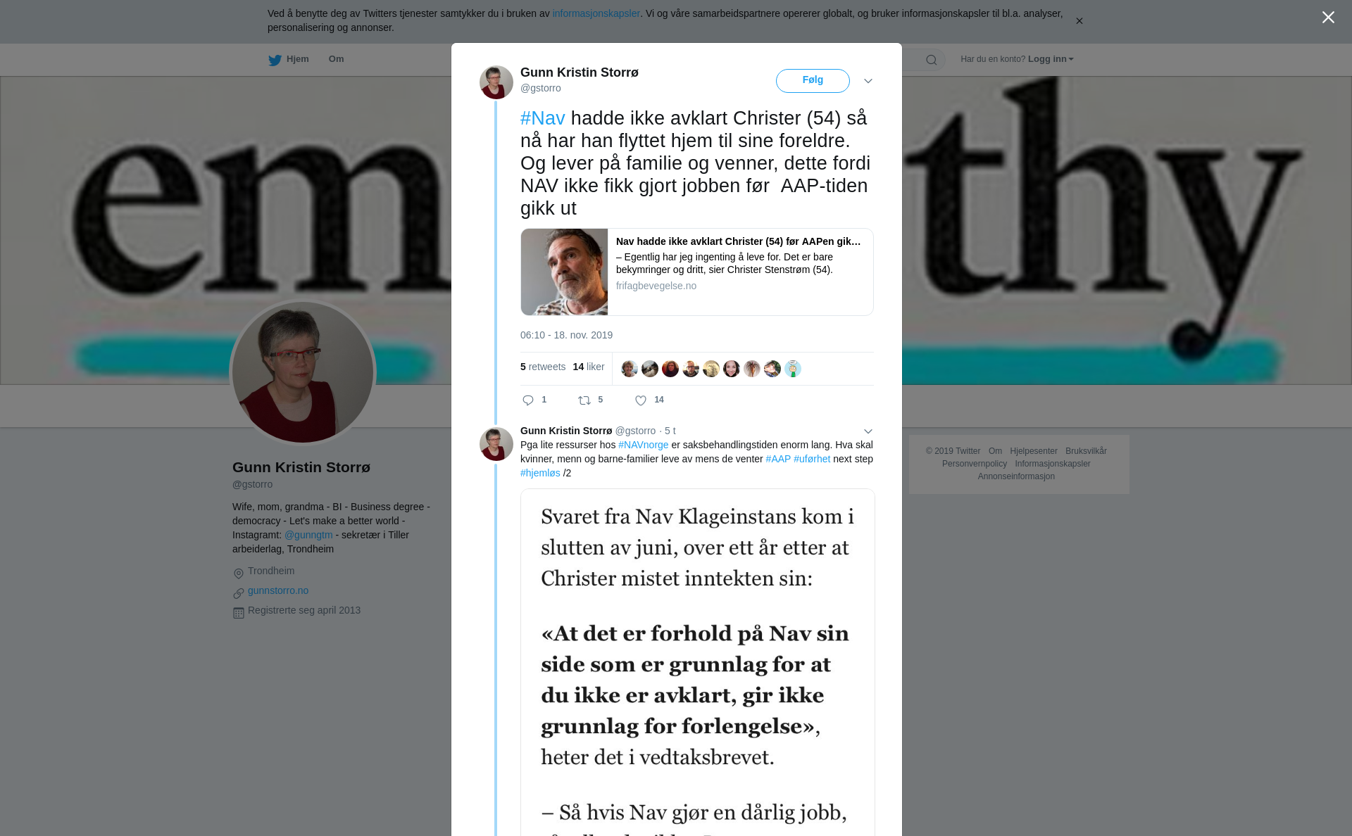
Task: Click the #NAVnorge hashtag in reply
Action: coord(644,445)
